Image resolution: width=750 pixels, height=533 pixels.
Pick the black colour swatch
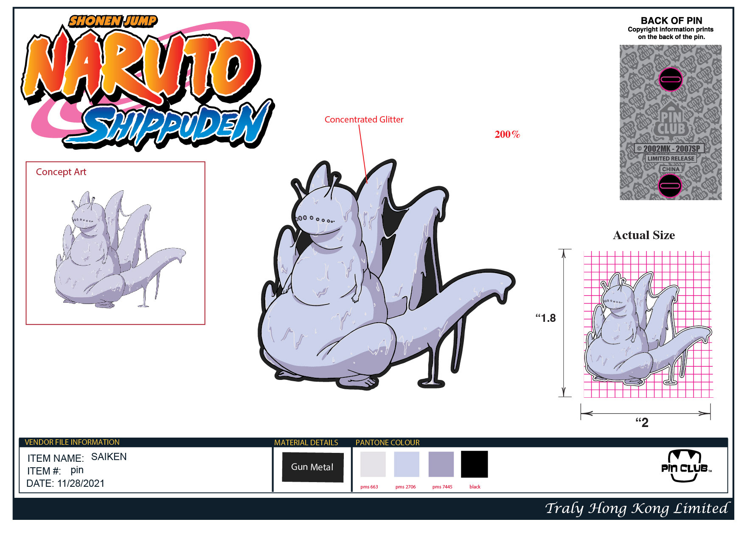pyautogui.click(x=475, y=464)
